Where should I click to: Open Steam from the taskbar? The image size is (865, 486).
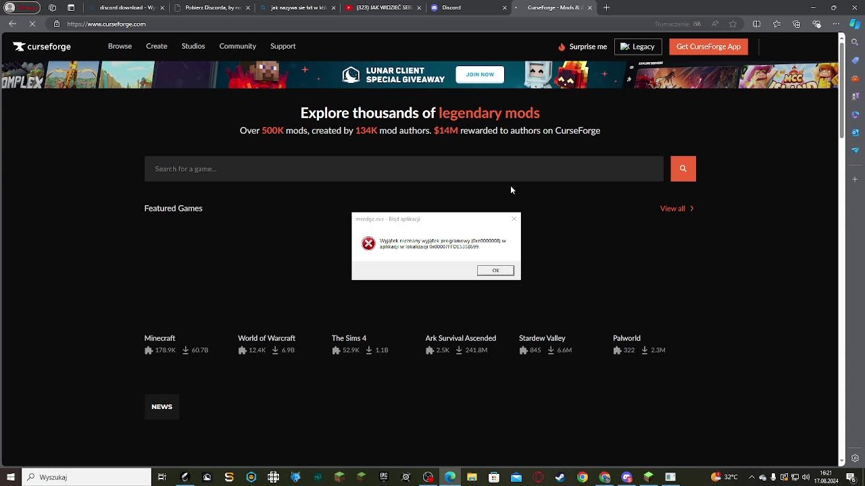point(560,477)
